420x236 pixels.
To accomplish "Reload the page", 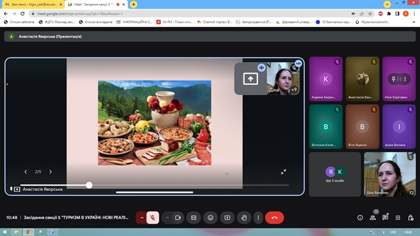I will (22, 14).
